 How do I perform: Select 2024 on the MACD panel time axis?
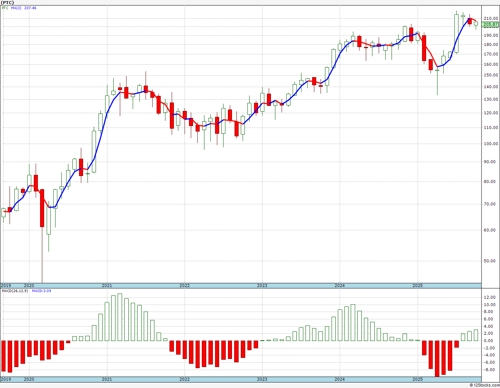pyautogui.click(x=340, y=379)
